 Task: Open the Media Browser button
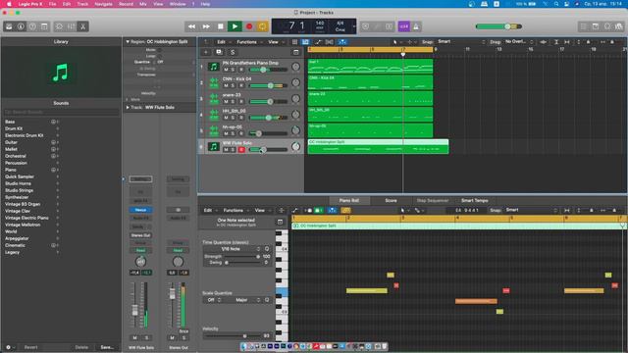(x=619, y=26)
